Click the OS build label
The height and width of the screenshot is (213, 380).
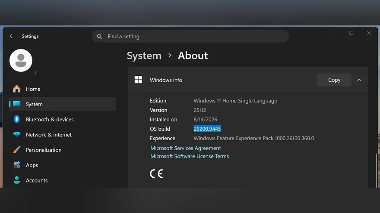pyautogui.click(x=160, y=129)
